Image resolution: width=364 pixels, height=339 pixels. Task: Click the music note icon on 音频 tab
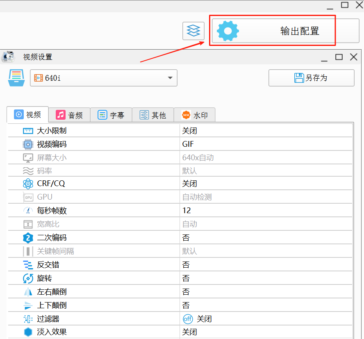tap(61, 115)
